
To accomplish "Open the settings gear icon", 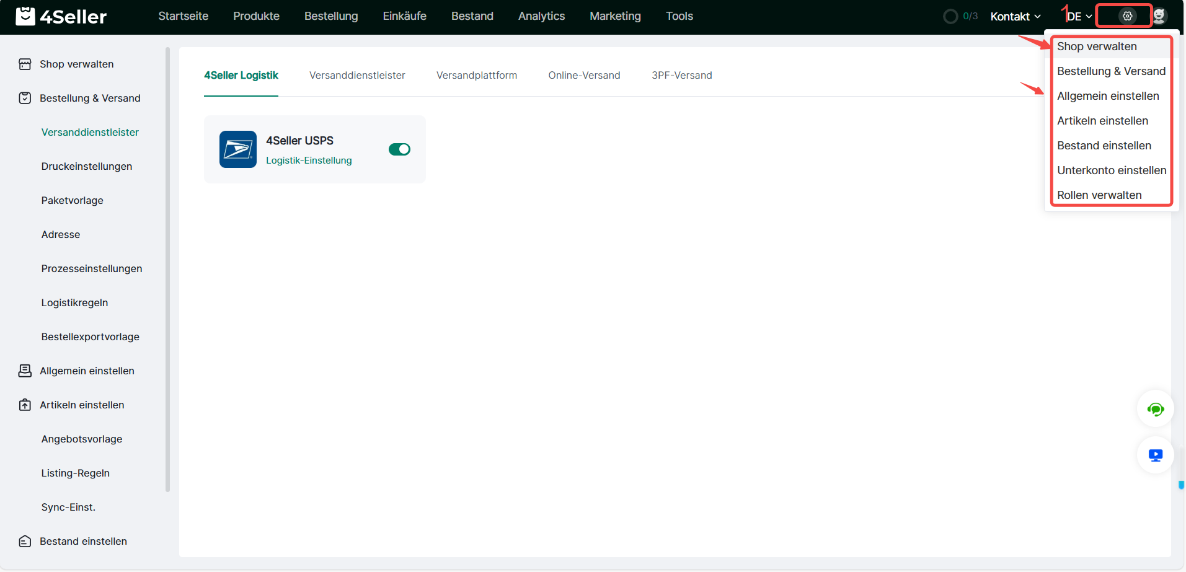I will pyautogui.click(x=1127, y=16).
